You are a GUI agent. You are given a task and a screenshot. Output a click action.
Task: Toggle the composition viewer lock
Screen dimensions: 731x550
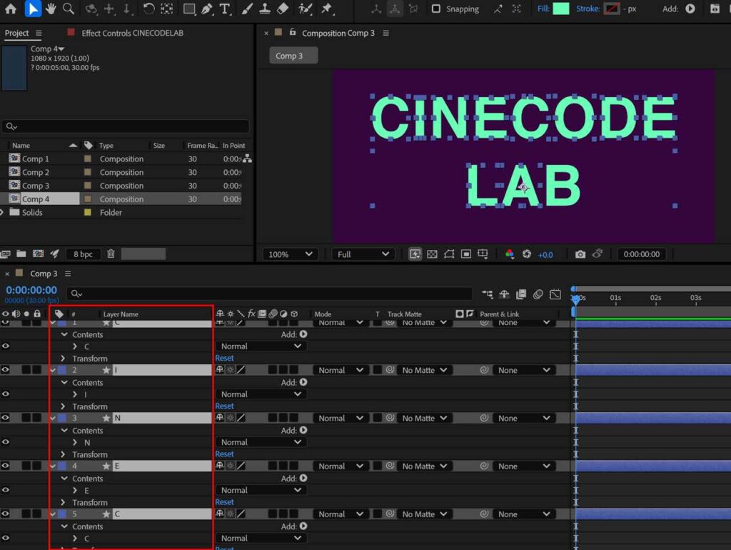tap(292, 32)
